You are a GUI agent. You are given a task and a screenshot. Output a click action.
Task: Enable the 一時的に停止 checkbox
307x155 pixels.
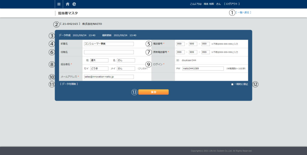pos(232,84)
